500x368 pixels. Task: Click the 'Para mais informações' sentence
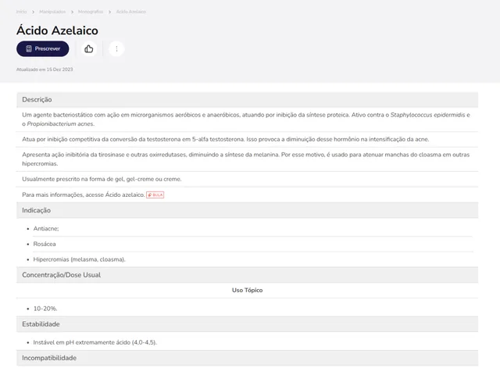84,195
